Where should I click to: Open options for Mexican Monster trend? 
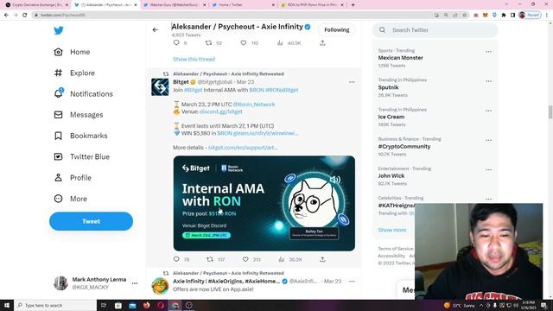pos(488,52)
